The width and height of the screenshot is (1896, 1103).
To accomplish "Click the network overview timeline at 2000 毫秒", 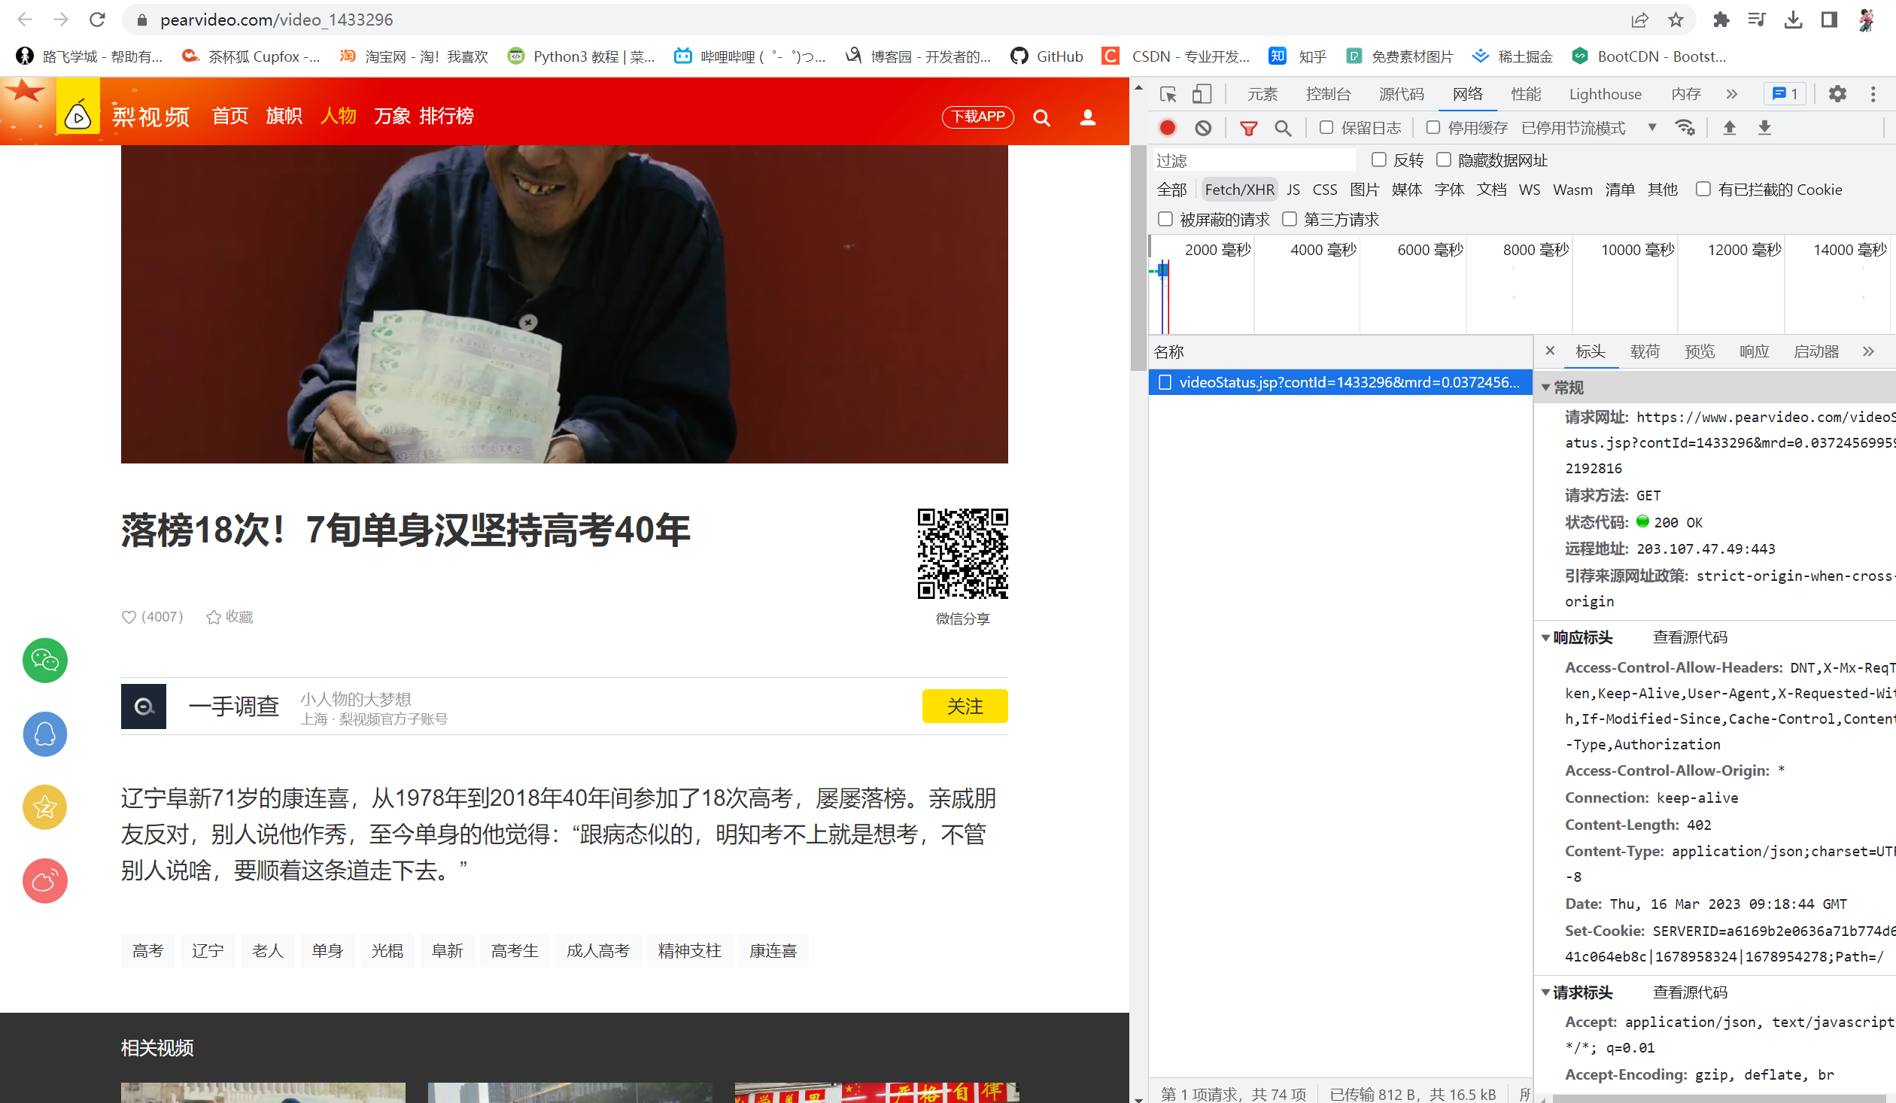I will 1217,250.
